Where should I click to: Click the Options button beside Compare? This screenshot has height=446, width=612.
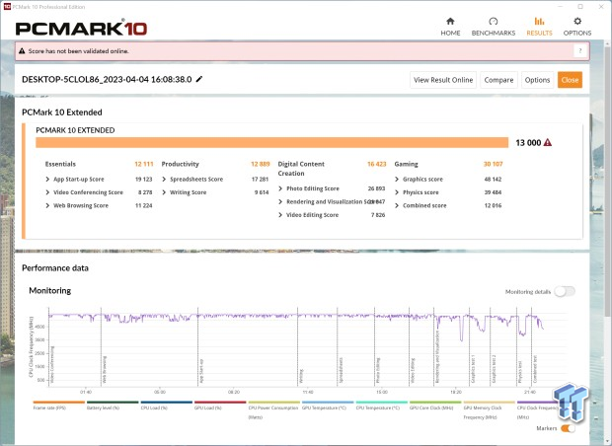(x=537, y=80)
